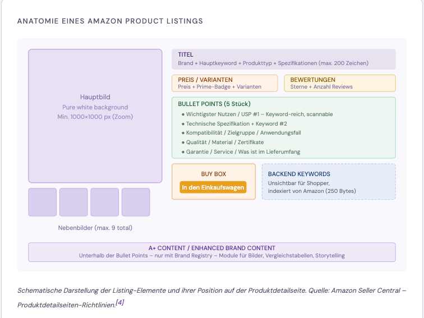
Task: Open footnote reference [4] link
Action: 120,303
